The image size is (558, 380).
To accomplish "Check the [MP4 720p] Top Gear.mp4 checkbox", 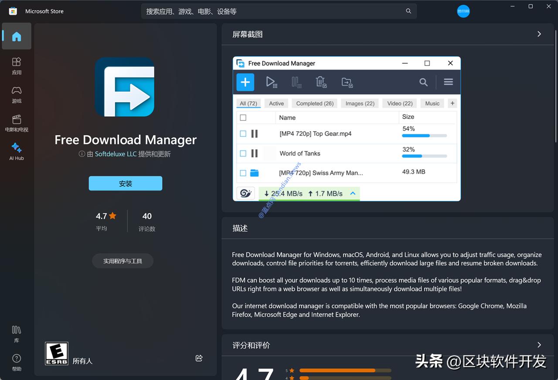I will pos(243,134).
